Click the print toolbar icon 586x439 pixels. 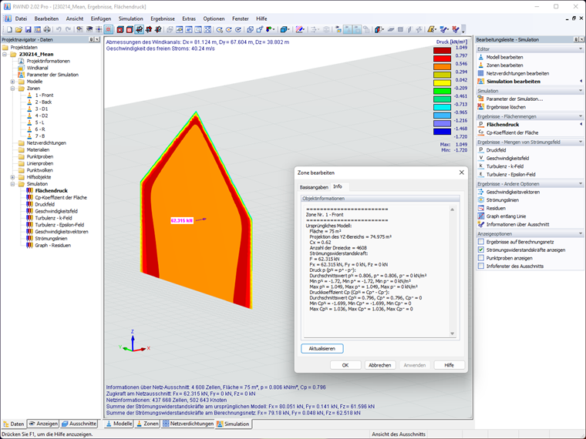[x=47, y=29]
